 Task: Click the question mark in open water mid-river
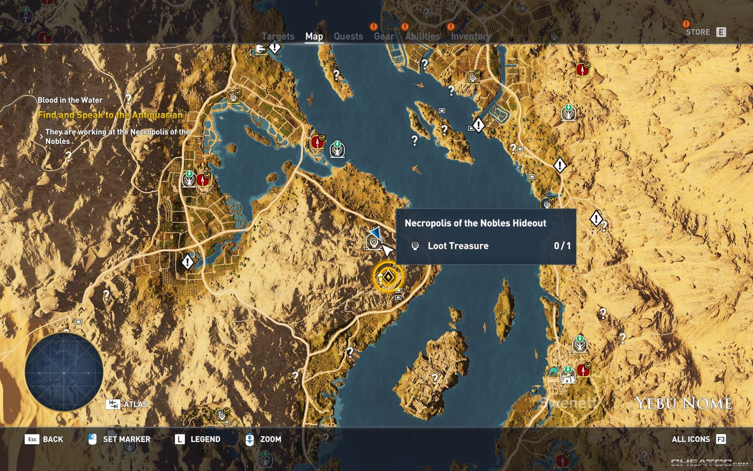415,140
